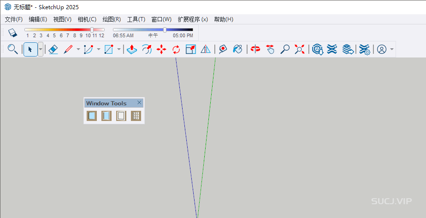Viewport: 426px width, 218px height.
Task: Activate the Orbit camera tool
Action: point(255,49)
